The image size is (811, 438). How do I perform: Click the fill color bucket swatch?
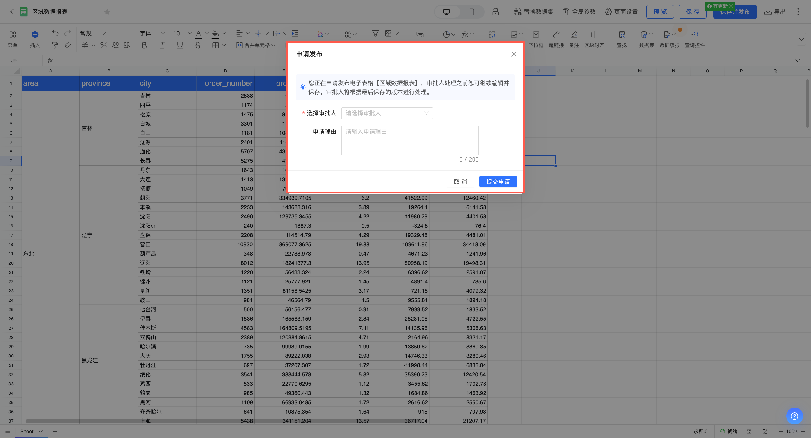[215, 33]
